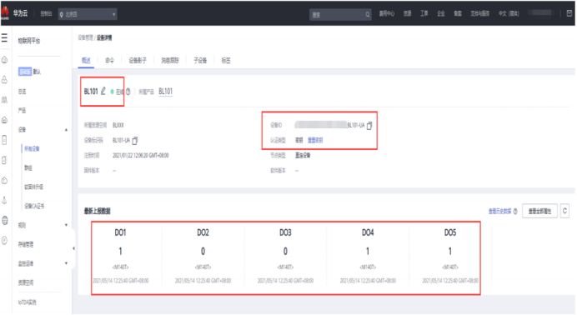The image size is (577, 315).
Task: Select 所有设备 all devices in sidebar
Action: pos(32,149)
